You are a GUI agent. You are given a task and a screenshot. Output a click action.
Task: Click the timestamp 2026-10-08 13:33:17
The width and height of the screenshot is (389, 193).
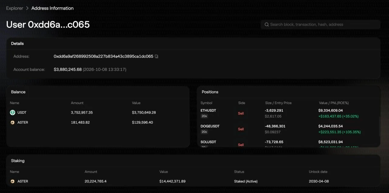coord(105,69)
